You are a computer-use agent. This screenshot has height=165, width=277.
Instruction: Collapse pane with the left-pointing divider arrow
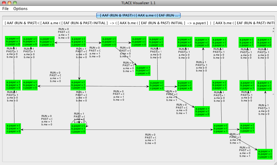click(x=273, y=28)
